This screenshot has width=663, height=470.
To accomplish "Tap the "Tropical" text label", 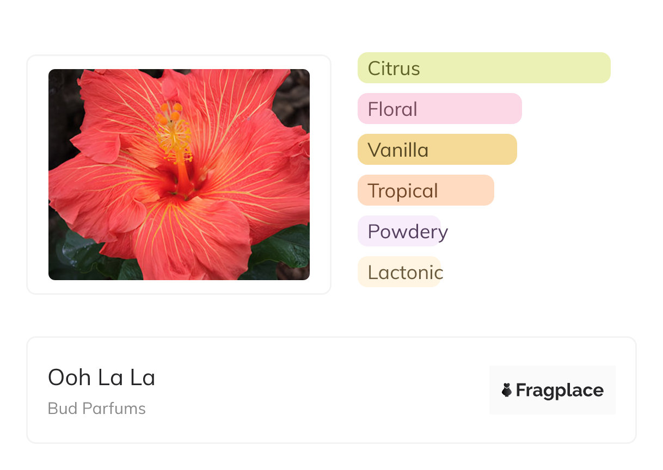I will click(402, 191).
